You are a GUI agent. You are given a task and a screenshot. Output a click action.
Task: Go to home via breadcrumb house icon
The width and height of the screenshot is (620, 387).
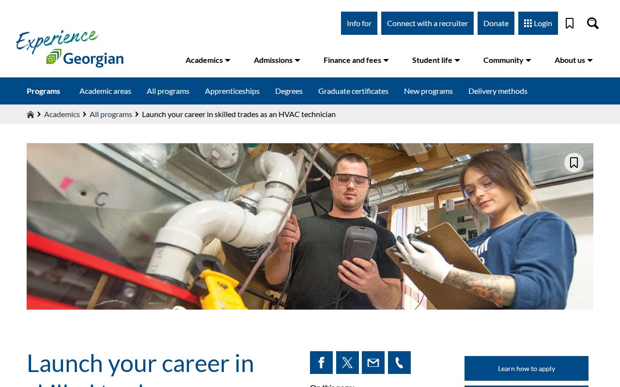31,115
